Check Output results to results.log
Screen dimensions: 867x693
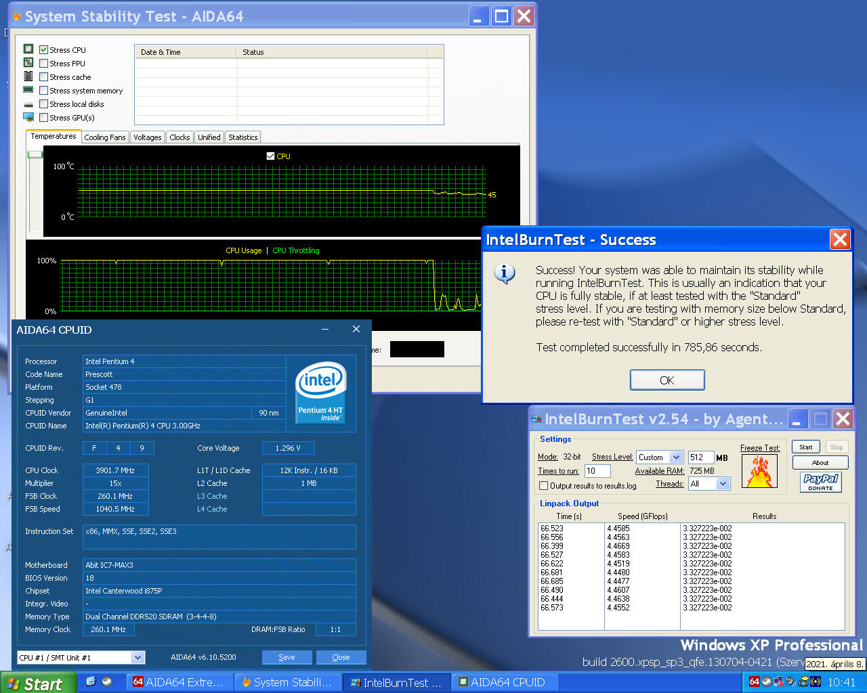tap(543, 486)
